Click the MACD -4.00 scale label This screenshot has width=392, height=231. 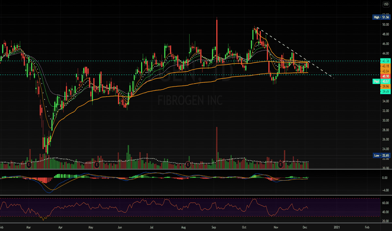point(385,190)
